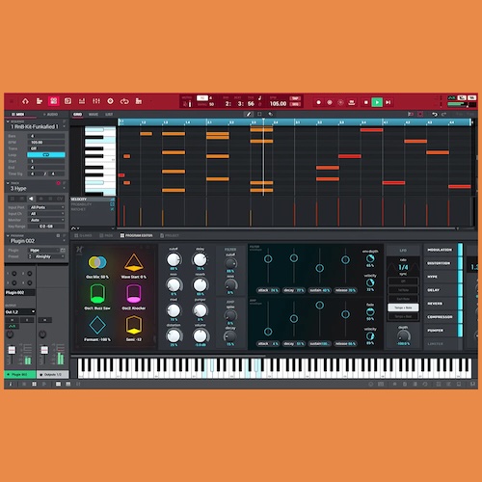
Task: Switch to the MIDI tab
Action: [18, 114]
